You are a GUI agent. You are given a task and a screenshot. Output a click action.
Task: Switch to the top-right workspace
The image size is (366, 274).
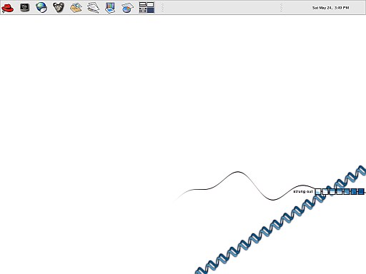(151, 5)
